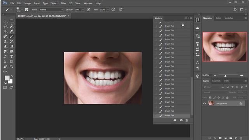The image size is (249, 140).
Task: Select the Lasso tool
Action: point(5,26)
